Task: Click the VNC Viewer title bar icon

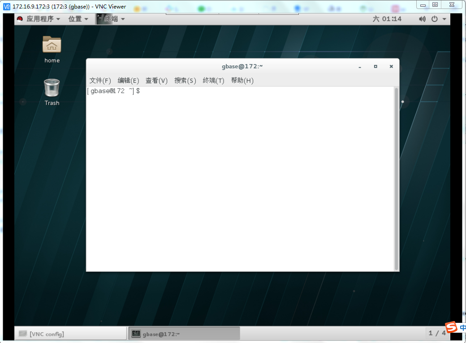Action: pyautogui.click(x=7, y=7)
